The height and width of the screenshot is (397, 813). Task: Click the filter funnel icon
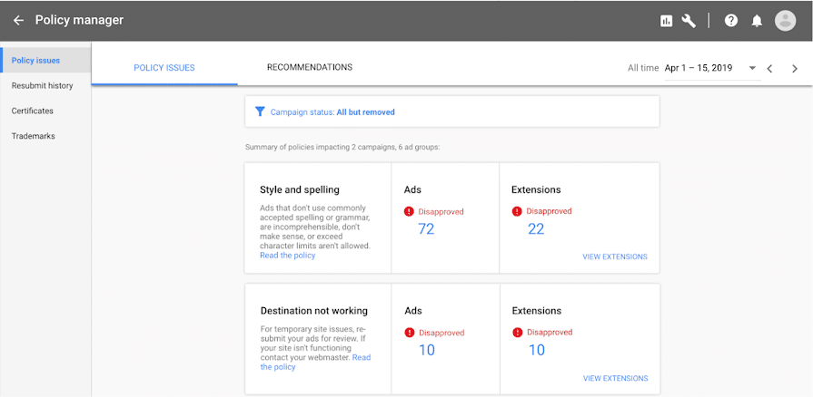pyautogui.click(x=260, y=111)
